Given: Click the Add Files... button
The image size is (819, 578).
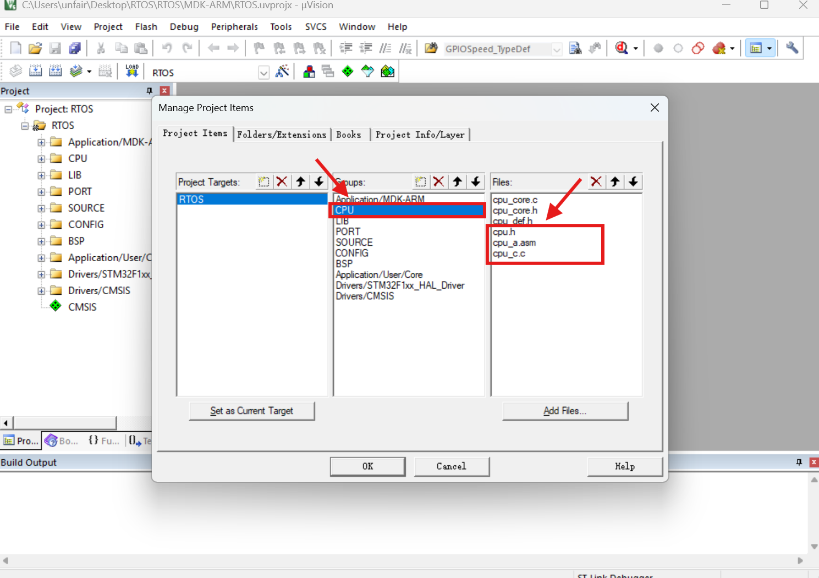Looking at the screenshot, I should [x=565, y=411].
